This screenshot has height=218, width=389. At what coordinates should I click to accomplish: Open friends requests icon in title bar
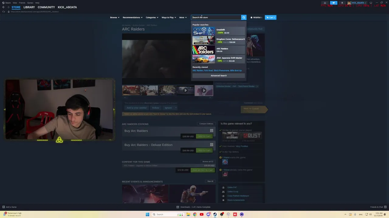click(325, 3)
